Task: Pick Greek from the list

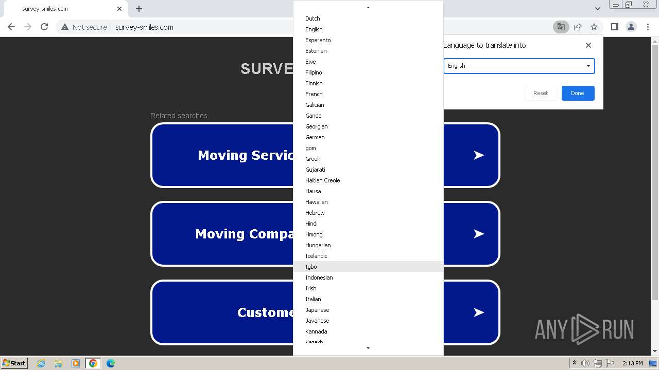Action: pos(368,159)
